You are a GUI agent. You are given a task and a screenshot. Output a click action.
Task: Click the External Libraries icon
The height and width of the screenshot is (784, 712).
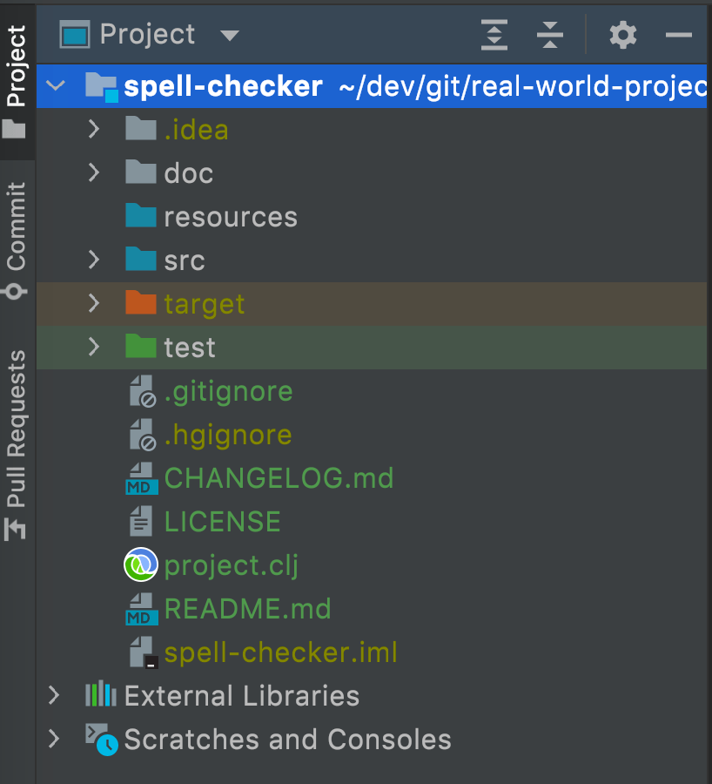[101, 695]
